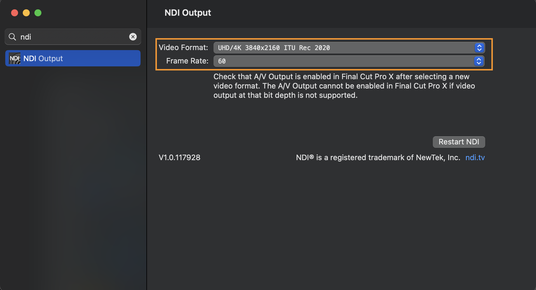Click the A/V Output help text paragraph
Viewport: 536px width, 290px height.
click(x=344, y=86)
